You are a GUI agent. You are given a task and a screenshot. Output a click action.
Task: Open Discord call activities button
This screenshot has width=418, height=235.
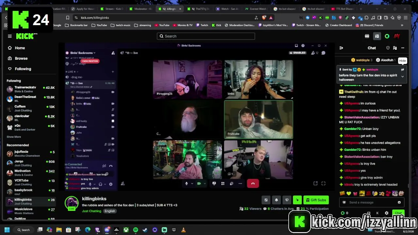click(223, 183)
